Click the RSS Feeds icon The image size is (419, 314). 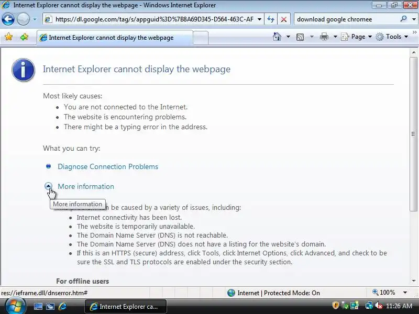click(x=300, y=37)
